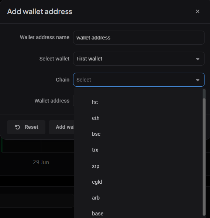Expand the Chain select dropdown
Screen dimensions: 210x218
click(139, 80)
